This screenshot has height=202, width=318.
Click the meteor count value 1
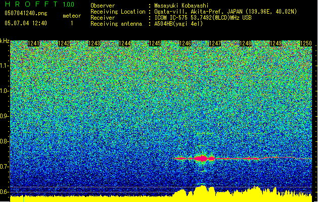(x=72, y=23)
